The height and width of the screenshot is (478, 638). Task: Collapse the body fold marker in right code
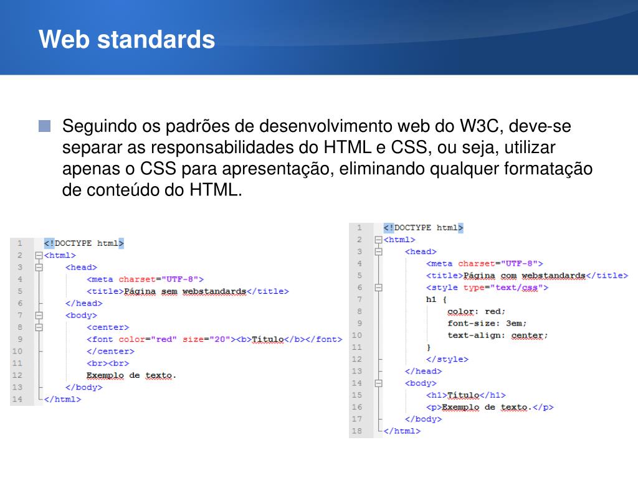click(x=378, y=383)
